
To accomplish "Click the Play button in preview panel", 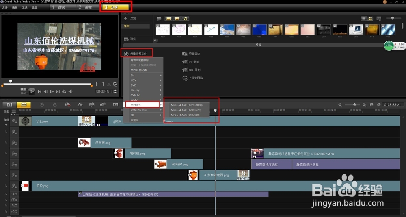I will click(32, 91).
